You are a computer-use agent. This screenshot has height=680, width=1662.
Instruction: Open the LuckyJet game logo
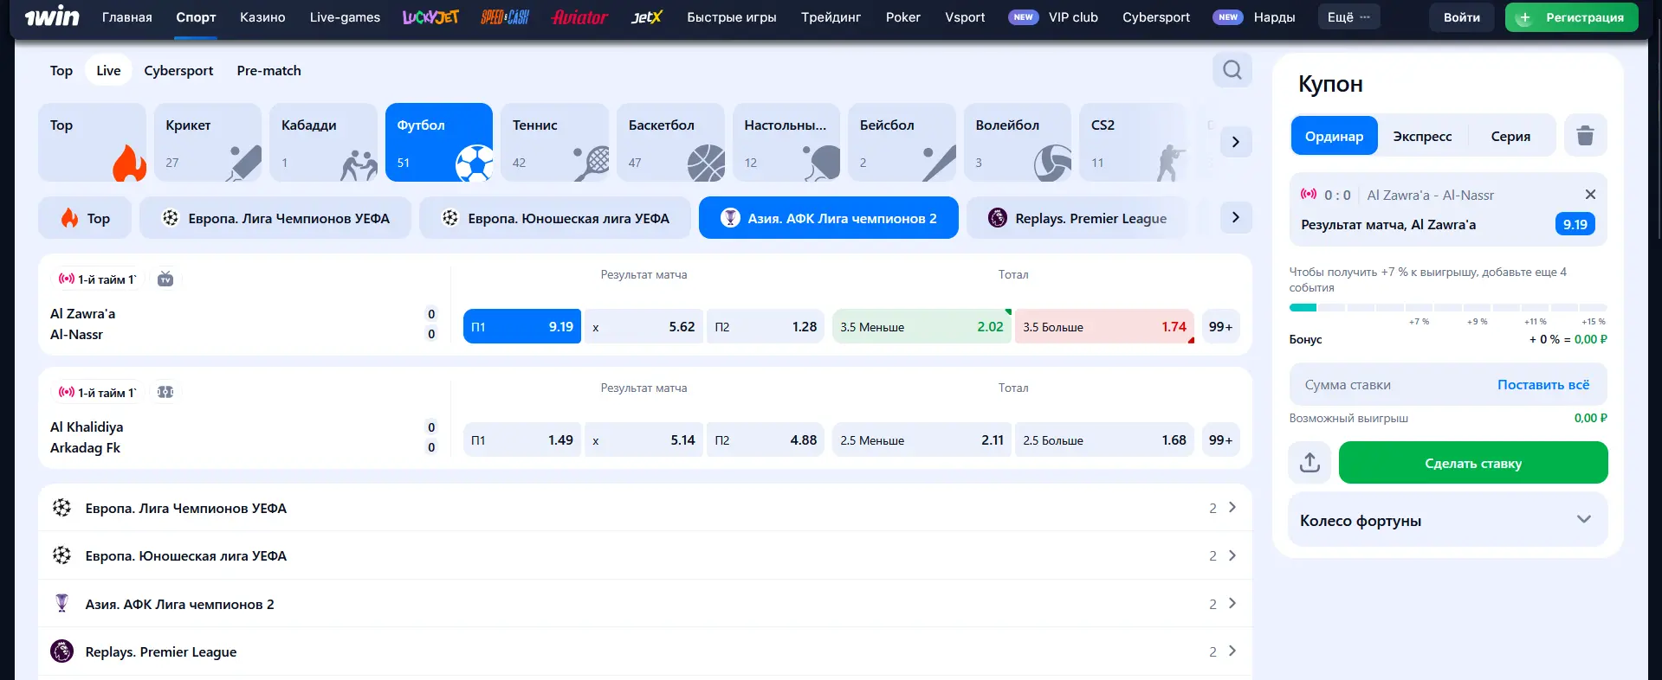tap(430, 17)
